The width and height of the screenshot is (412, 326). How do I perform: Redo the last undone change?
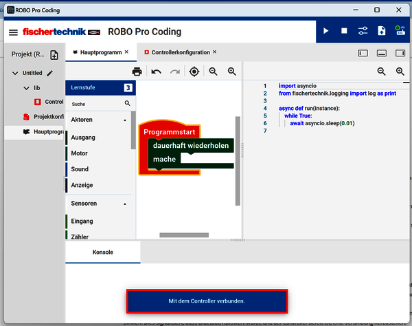coord(175,72)
